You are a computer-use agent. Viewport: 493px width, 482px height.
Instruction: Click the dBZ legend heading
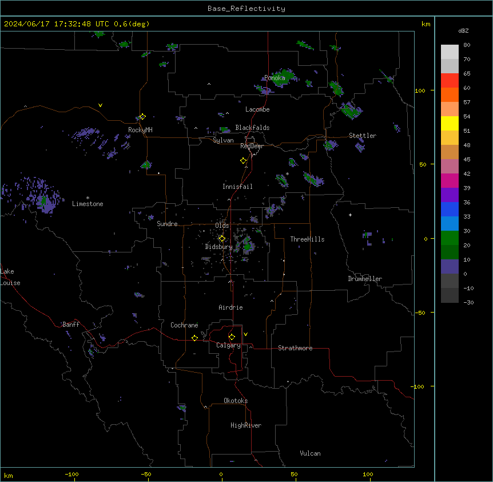pyautogui.click(x=463, y=31)
